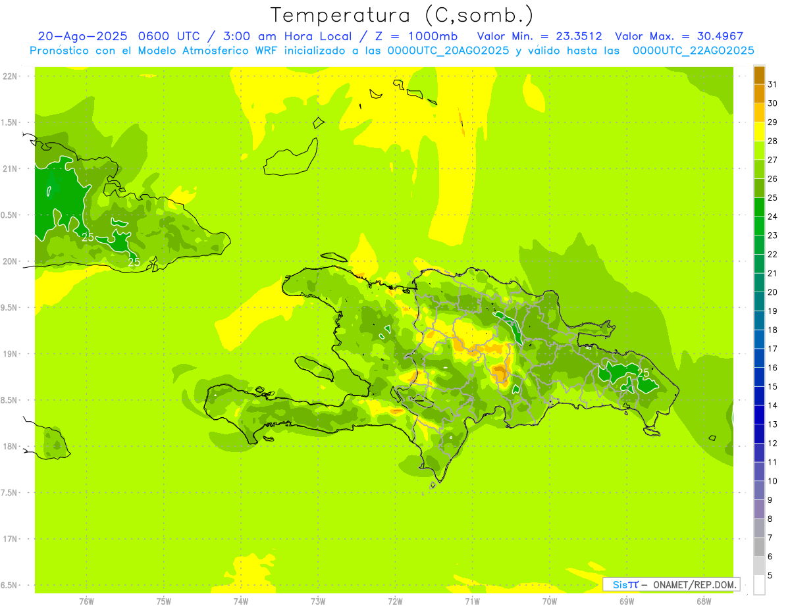790x610 pixels.
Task: Pick the legend swatch between 29 and 30
Action: coord(759,113)
